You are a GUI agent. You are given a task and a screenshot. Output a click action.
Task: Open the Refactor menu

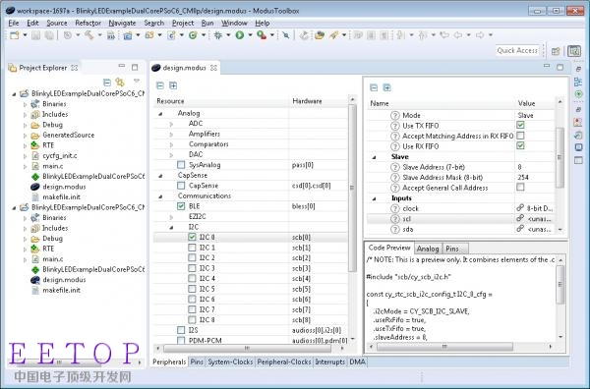coord(88,23)
